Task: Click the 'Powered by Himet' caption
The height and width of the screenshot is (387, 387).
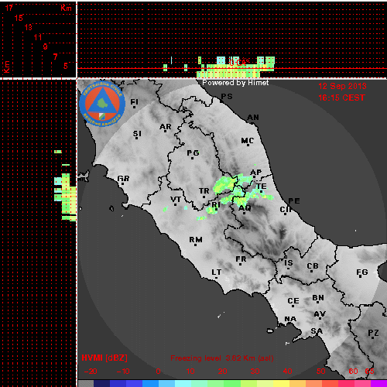Action: click(235, 83)
